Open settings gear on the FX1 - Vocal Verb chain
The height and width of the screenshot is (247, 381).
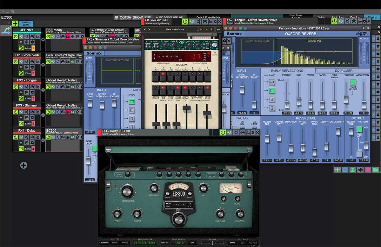32,67
